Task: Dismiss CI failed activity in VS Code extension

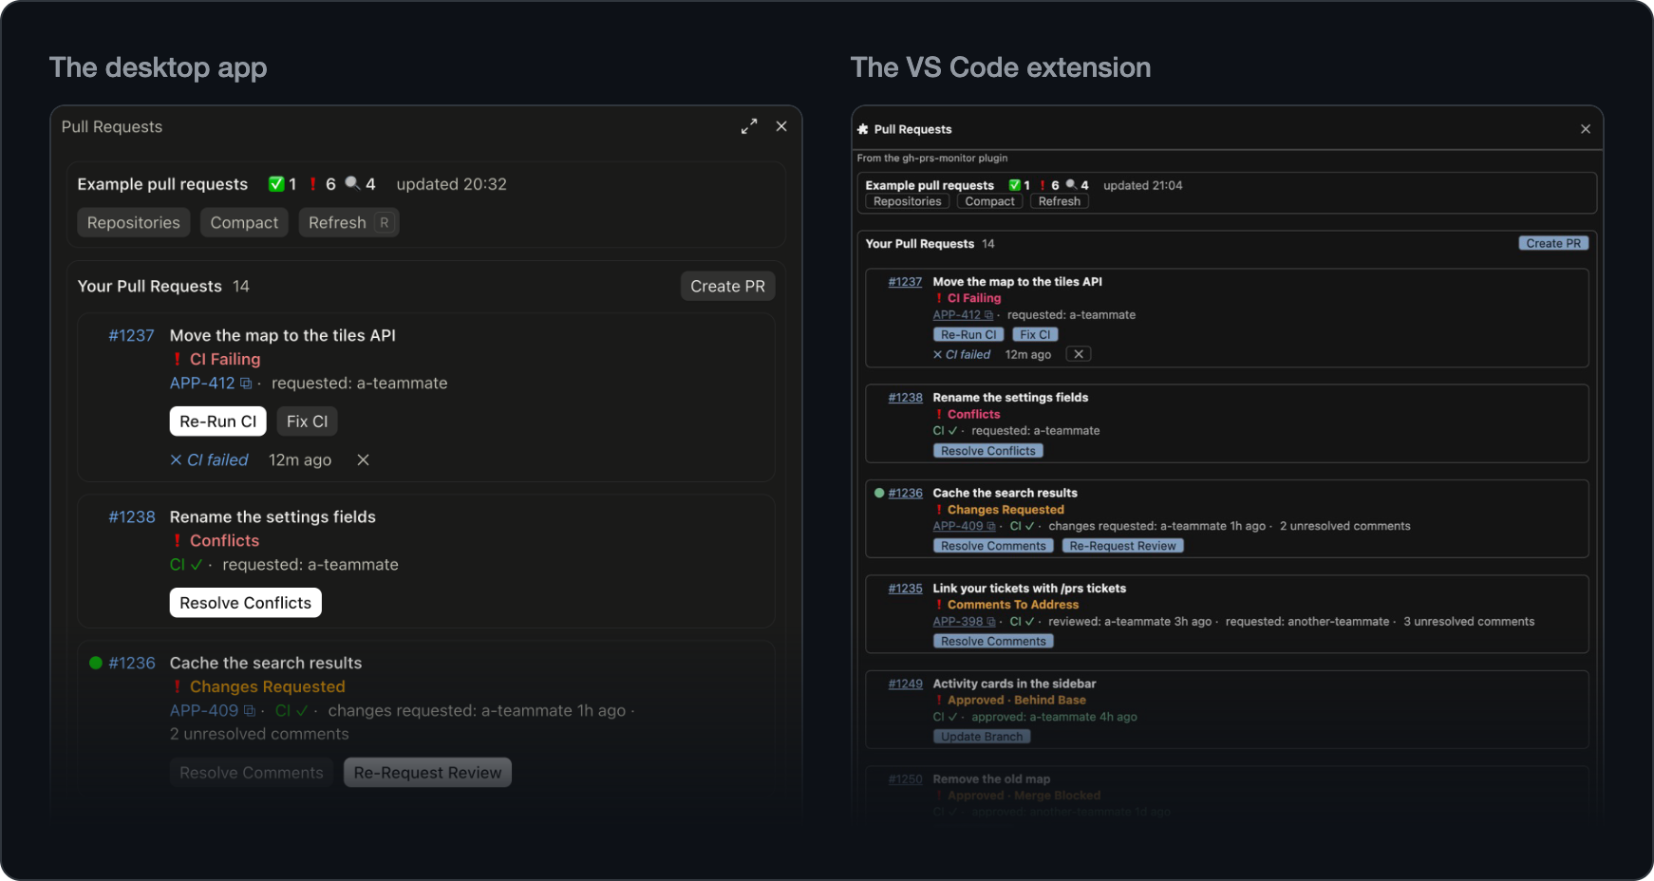Action: pos(1079,354)
